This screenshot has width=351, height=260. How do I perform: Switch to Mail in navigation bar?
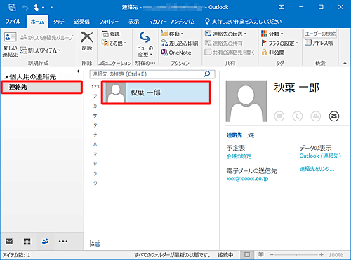pyautogui.click(x=9, y=241)
